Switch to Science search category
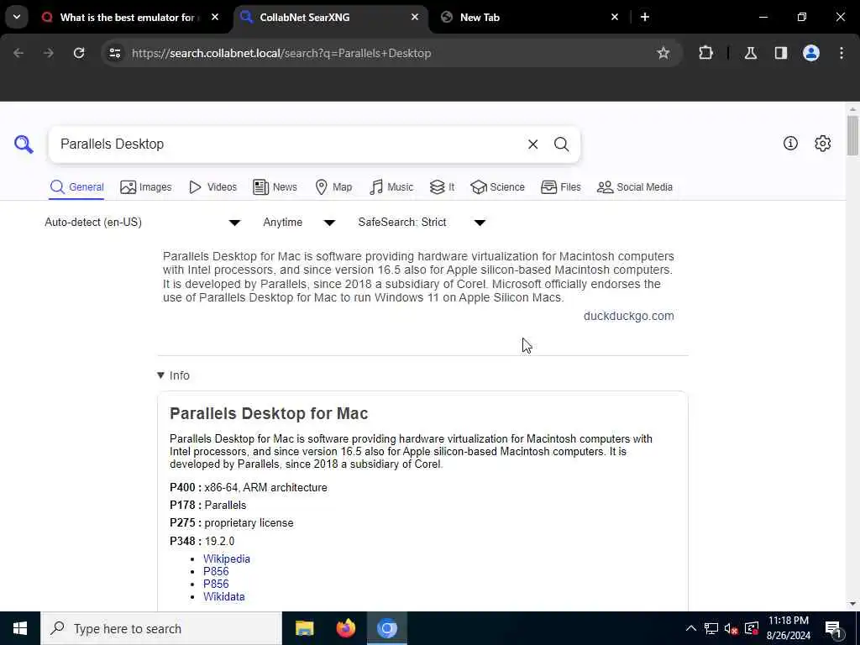Screen dimensions: 860x645 click(497, 187)
